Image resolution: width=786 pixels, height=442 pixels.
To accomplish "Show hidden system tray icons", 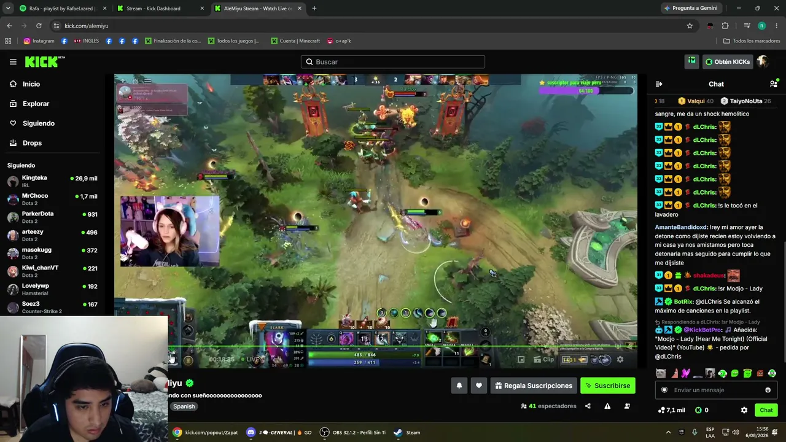I will [669, 432].
